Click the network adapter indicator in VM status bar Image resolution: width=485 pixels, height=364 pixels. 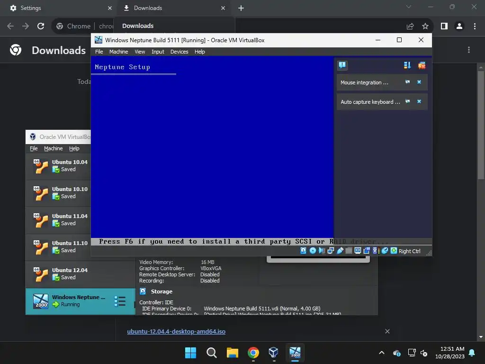[x=331, y=251]
